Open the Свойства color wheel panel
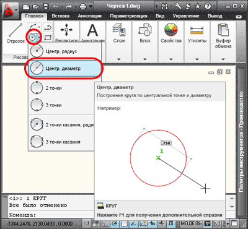 coord(171,33)
